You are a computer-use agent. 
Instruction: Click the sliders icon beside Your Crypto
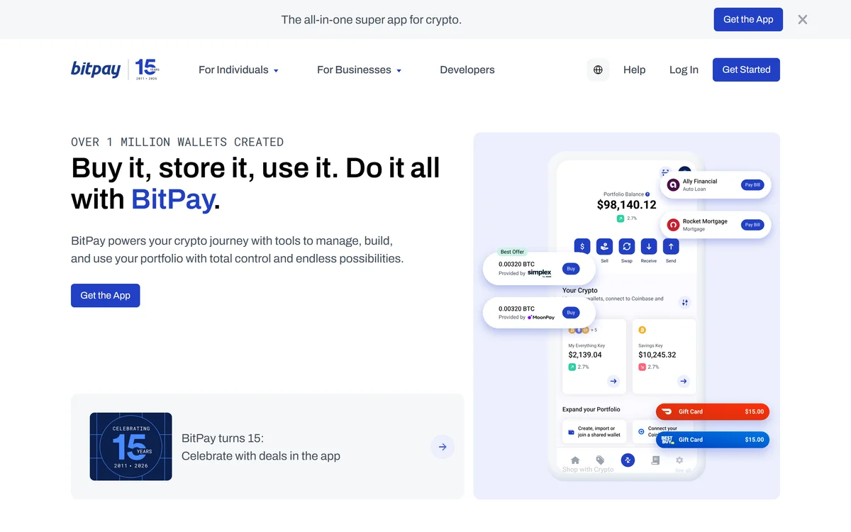pyautogui.click(x=684, y=303)
